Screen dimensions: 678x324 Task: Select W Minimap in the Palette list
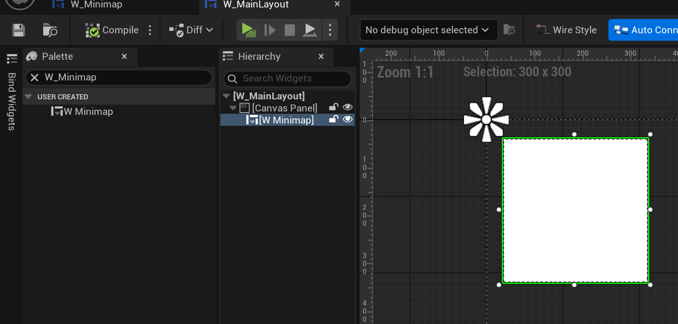pyautogui.click(x=87, y=111)
